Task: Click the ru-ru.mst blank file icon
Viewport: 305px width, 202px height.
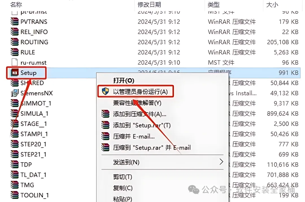Action: [x=15, y=62]
